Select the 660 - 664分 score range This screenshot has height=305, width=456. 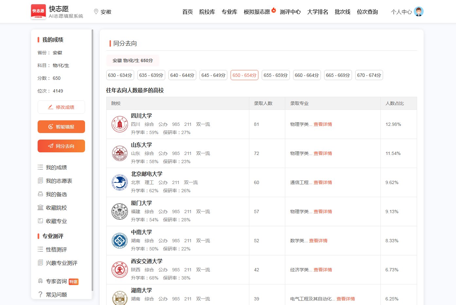307,75
